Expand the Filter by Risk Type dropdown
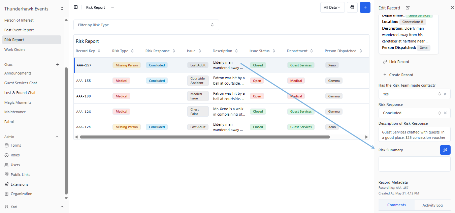The height and width of the screenshot is (213, 455). coord(146,25)
